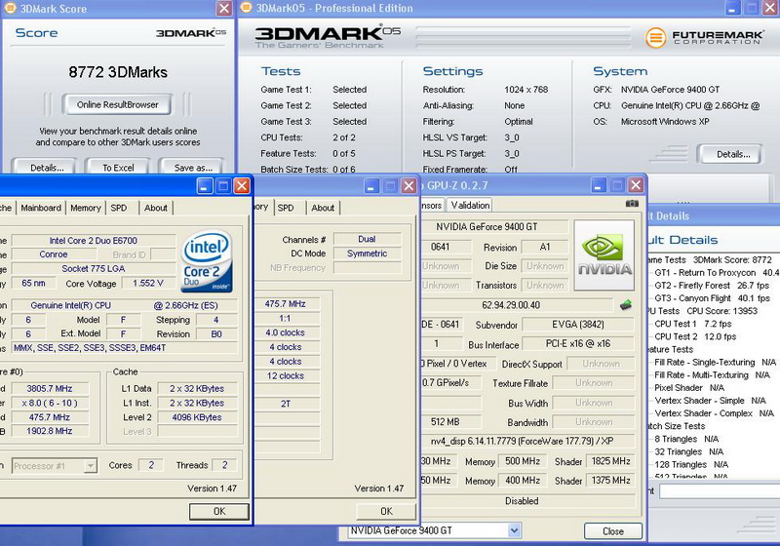The image size is (780, 546).
Task: Open the GPU selection dropdown in GPU-Z
Action: point(515,530)
